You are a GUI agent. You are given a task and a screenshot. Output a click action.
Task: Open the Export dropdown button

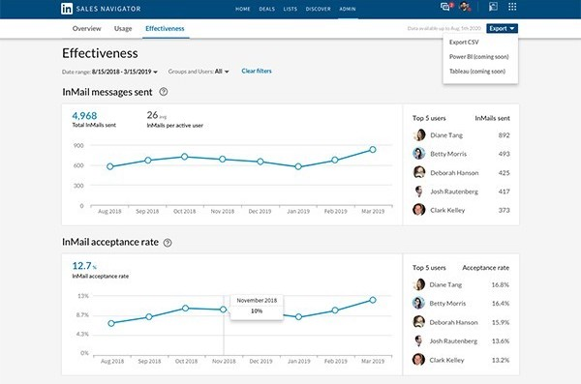click(x=502, y=28)
